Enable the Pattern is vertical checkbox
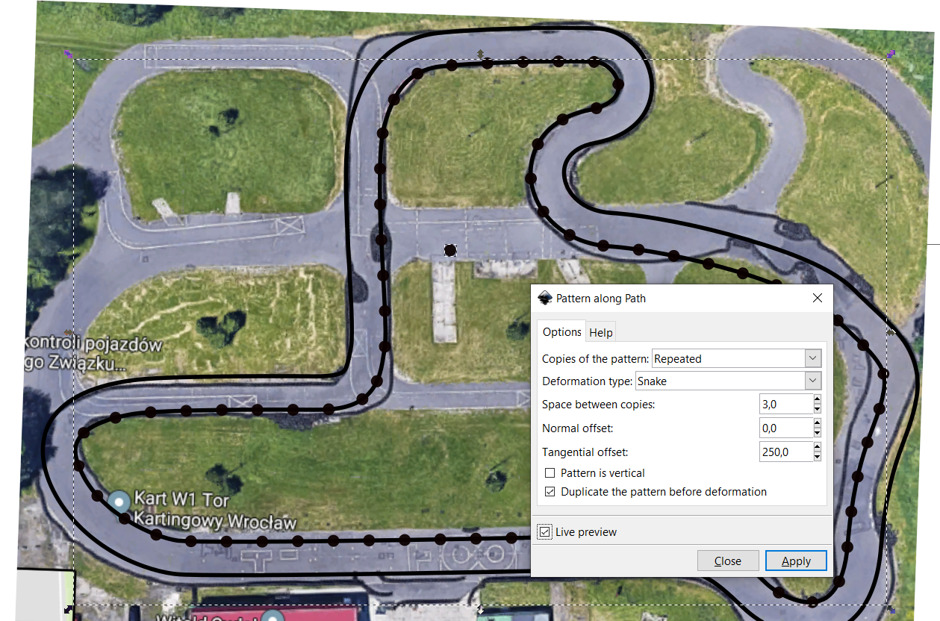 550,473
